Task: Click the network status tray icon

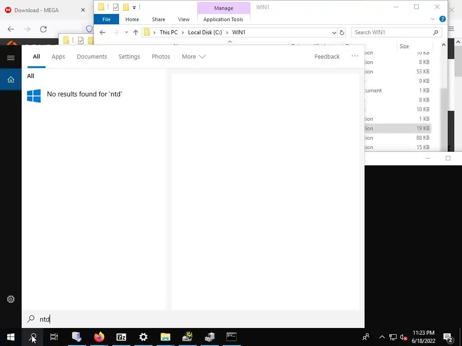Action: (x=393, y=337)
